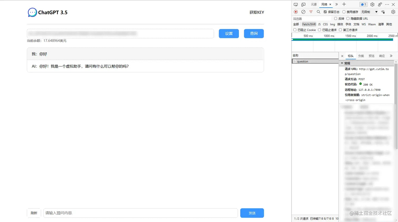Click the green 200 OK status icon
Viewport: 398px width, 222px height.
[x=361, y=84]
